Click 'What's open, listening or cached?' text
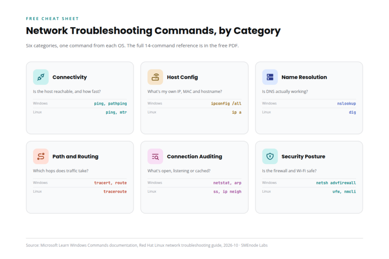 pyautogui.click(x=179, y=171)
